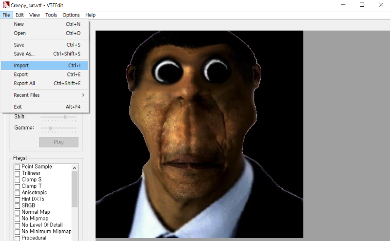This screenshot has width=390, height=241.
Task: Choose New from the File menu
Action: pyautogui.click(x=44, y=24)
